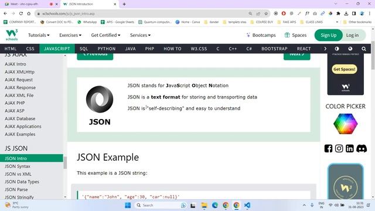Select the active JSON Intro item
375x211 pixels.
tap(32, 158)
